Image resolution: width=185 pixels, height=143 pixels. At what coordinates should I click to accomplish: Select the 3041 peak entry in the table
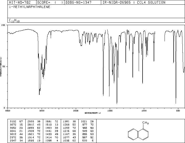16,131
